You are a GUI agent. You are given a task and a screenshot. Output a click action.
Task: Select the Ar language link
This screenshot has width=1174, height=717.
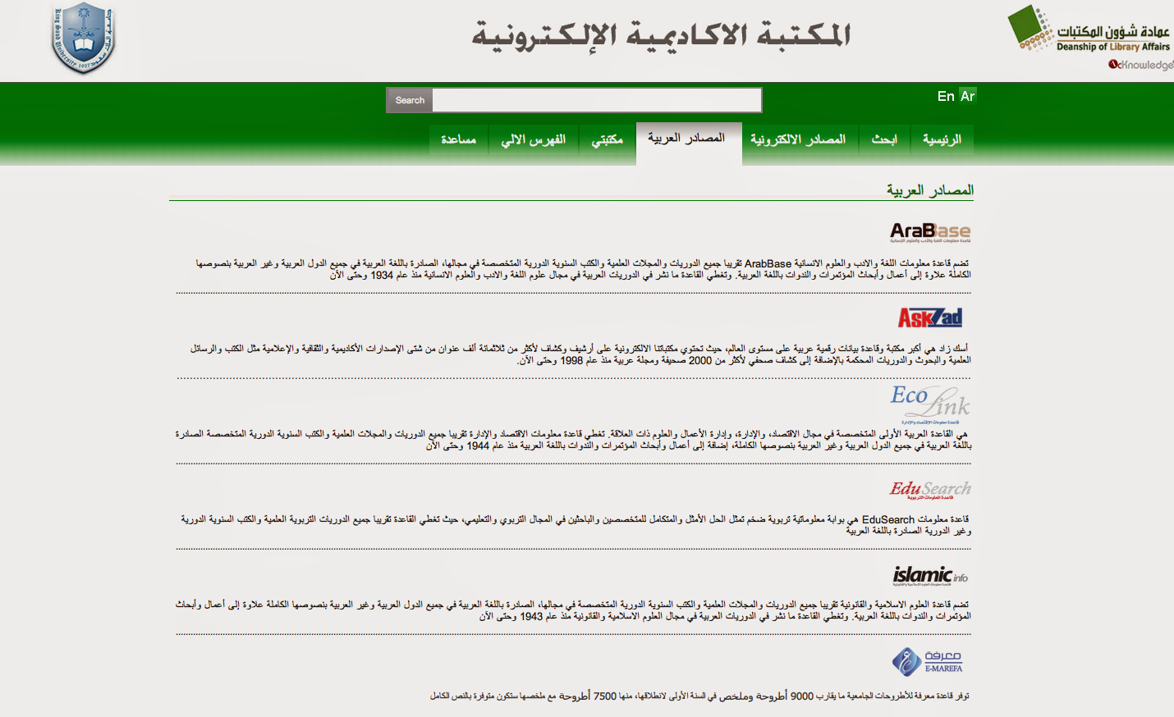(967, 96)
